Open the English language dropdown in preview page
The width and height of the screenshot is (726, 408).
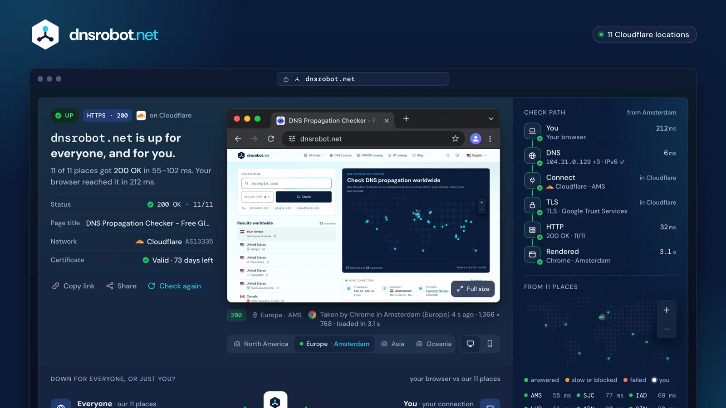[x=476, y=155]
